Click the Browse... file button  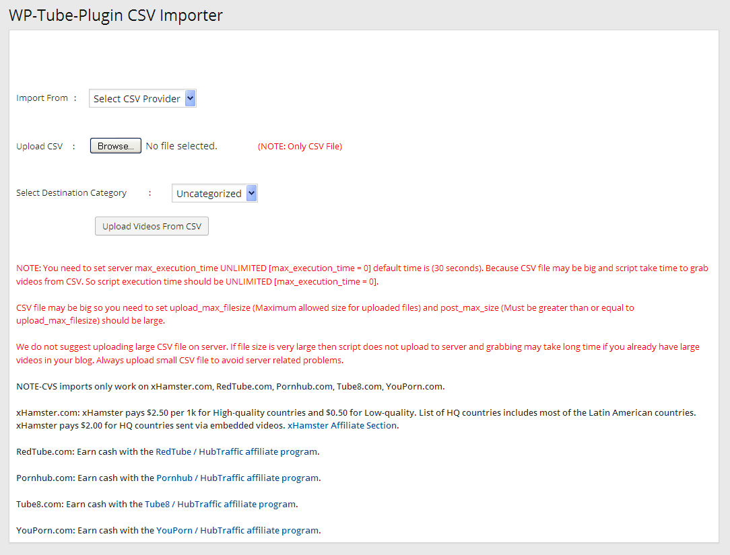pyautogui.click(x=115, y=145)
